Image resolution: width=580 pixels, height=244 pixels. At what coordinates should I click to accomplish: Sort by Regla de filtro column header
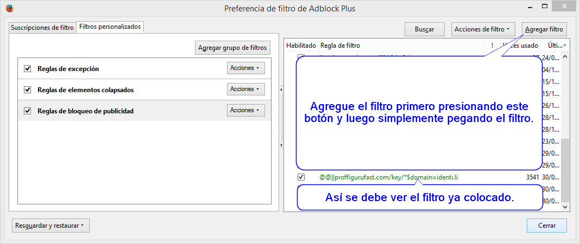[x=401, y=46]
